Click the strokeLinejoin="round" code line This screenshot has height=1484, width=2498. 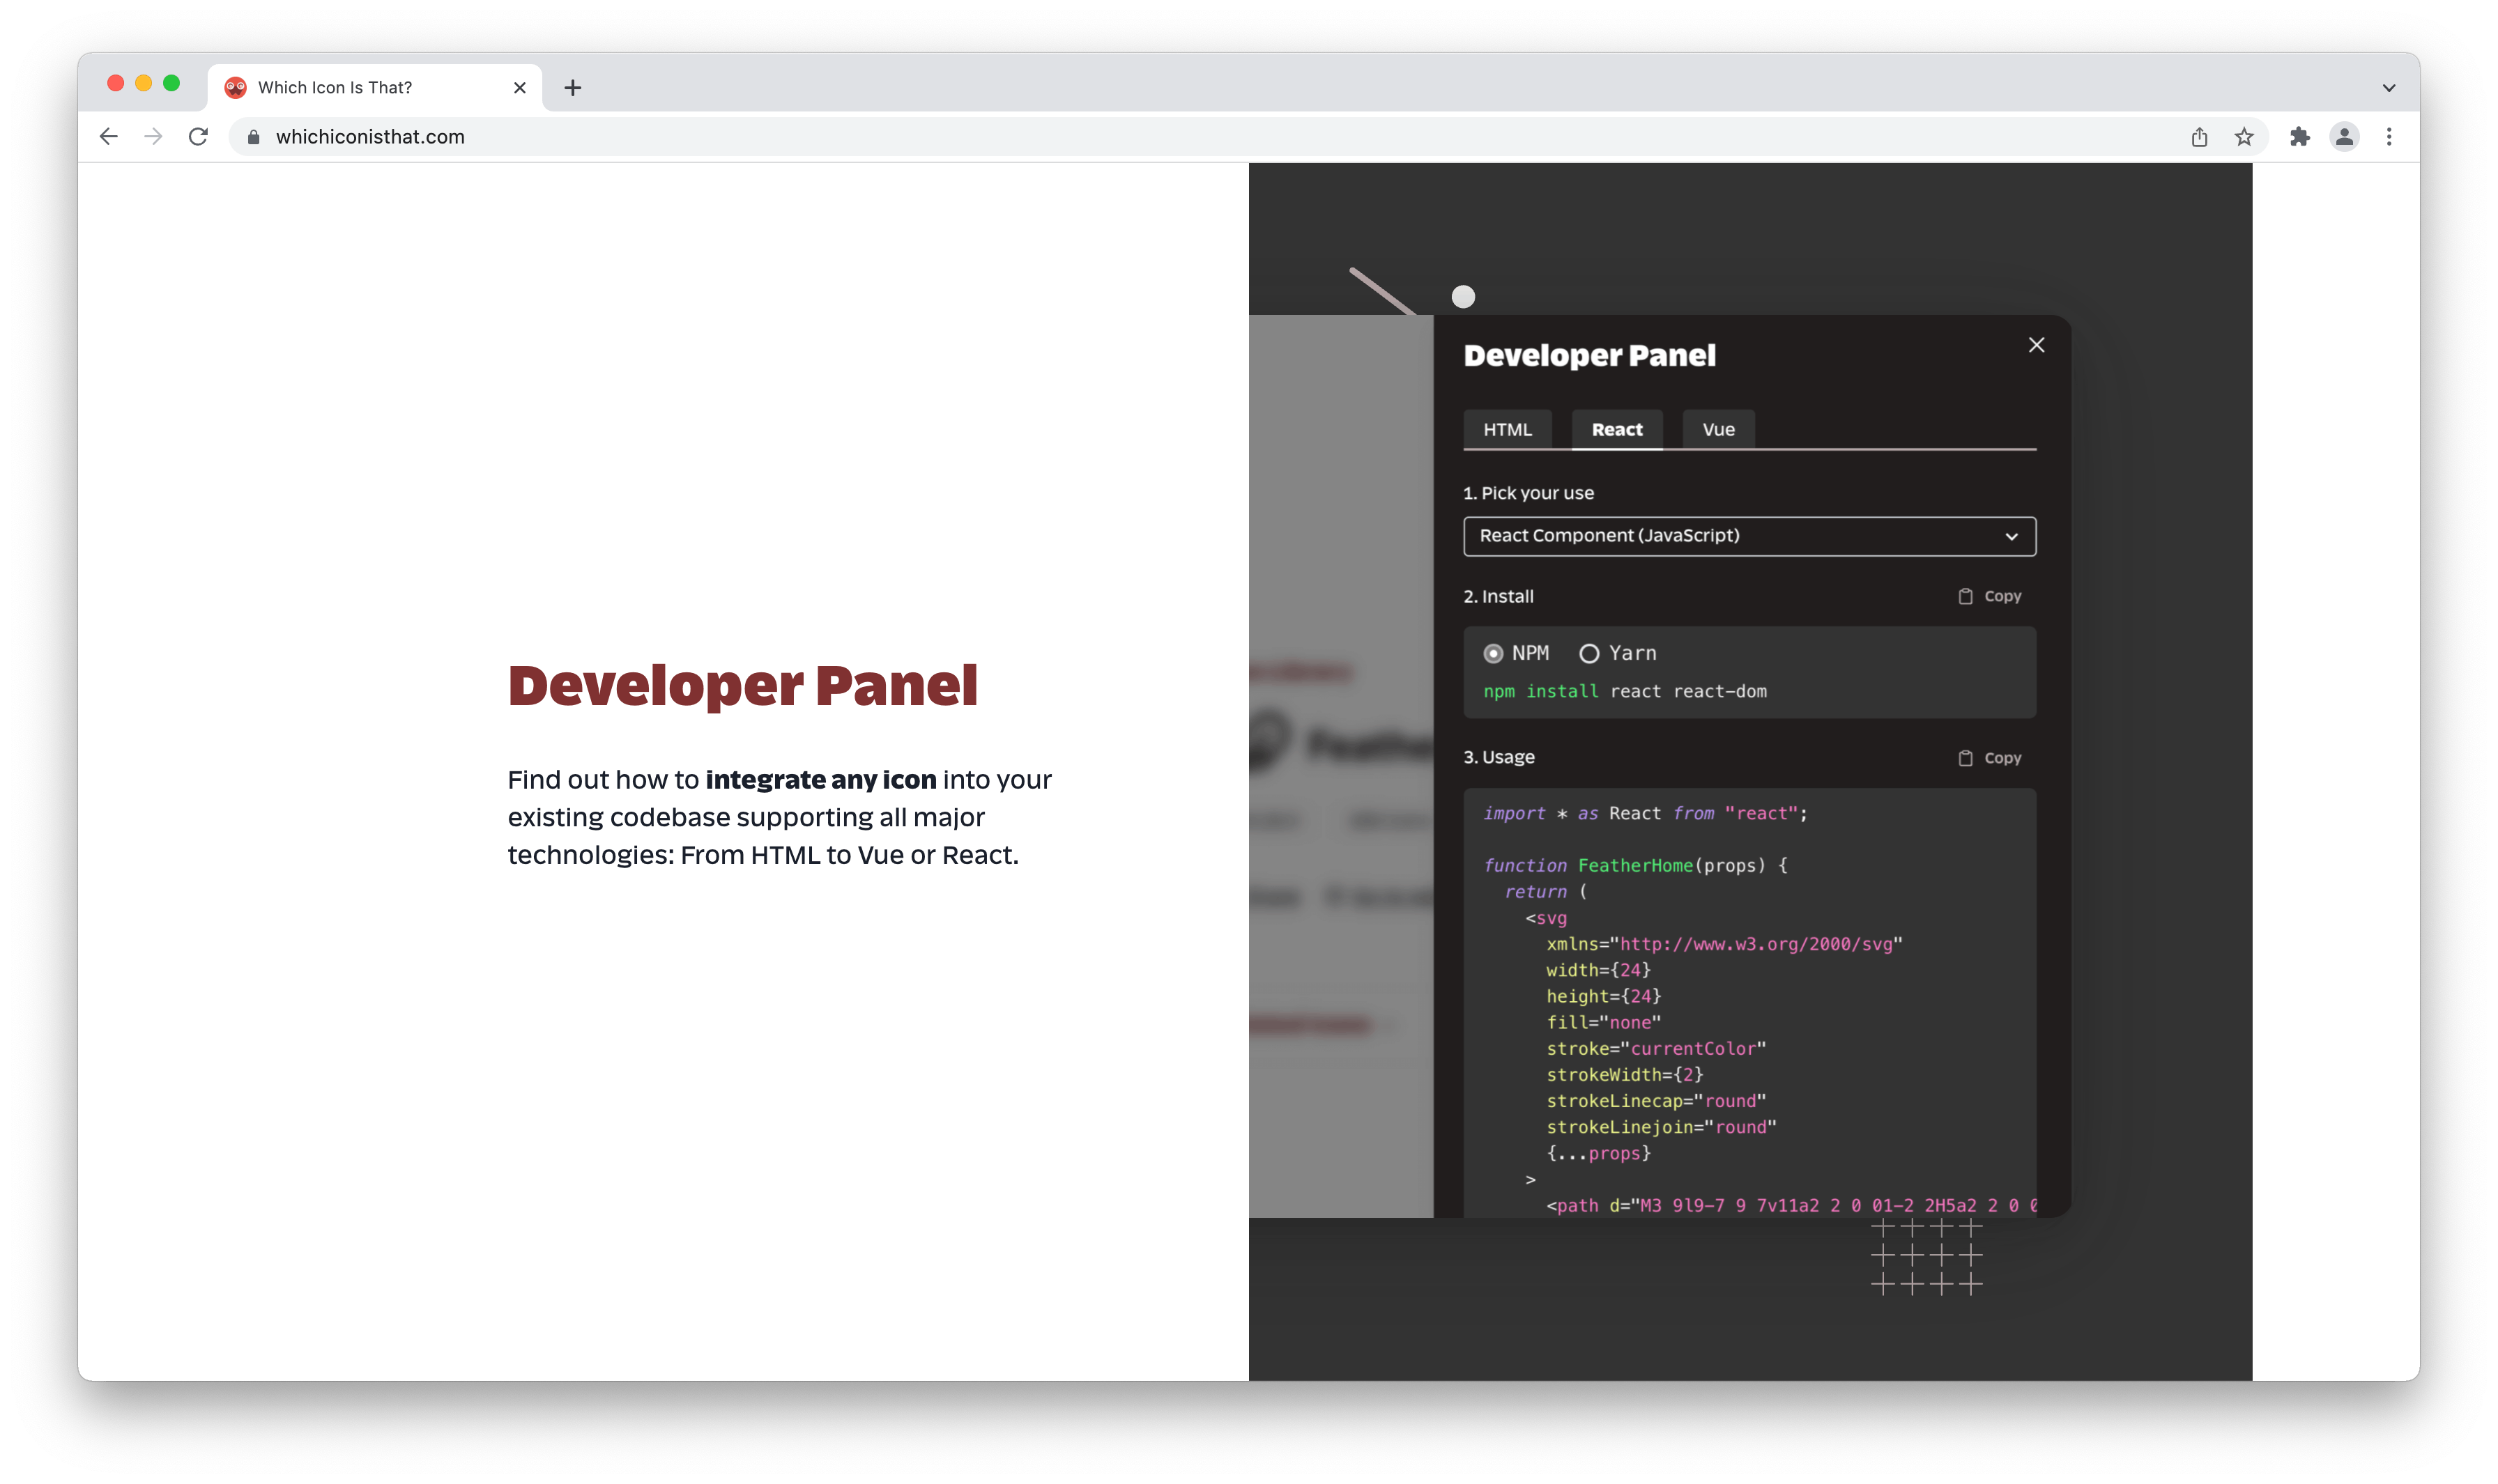coord(1661,1127)
